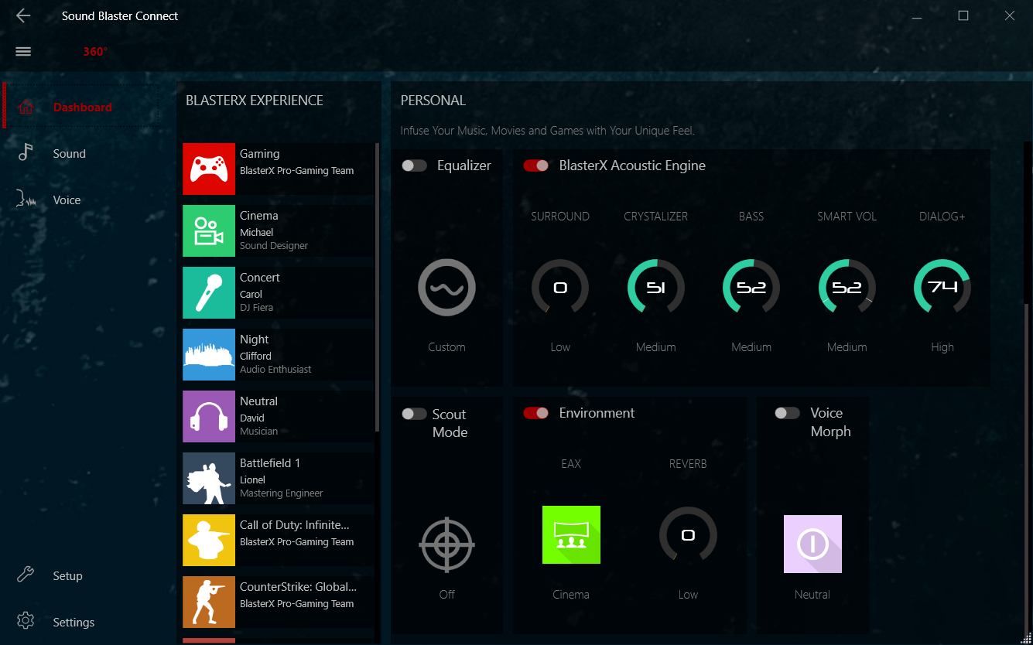
Task: Click the red 360° label
Action: [x=95, y=52]
